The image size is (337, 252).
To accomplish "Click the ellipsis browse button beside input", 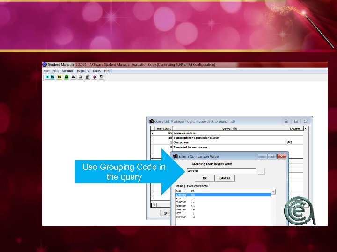I will click(261, 171).
